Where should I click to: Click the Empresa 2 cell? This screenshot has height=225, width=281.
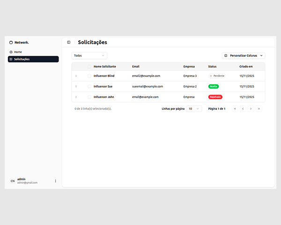(190, 86)
